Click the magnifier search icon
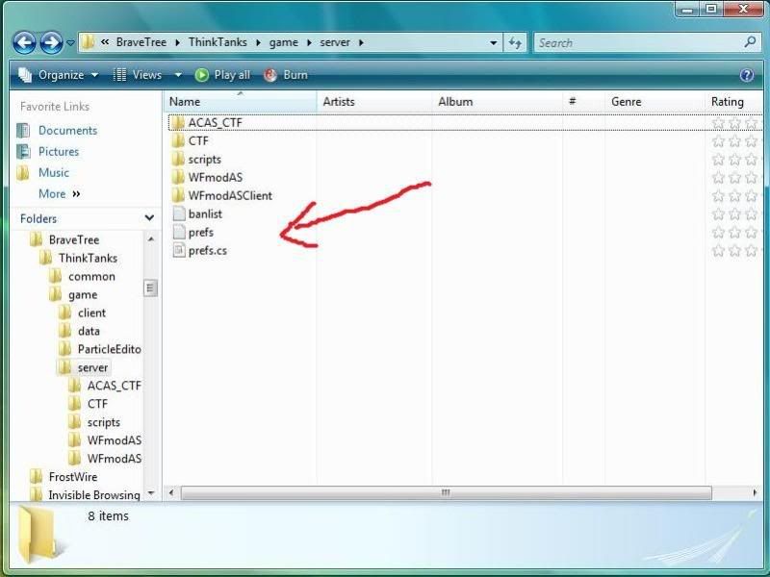The image size is (770, 577). tap(750, 42)
